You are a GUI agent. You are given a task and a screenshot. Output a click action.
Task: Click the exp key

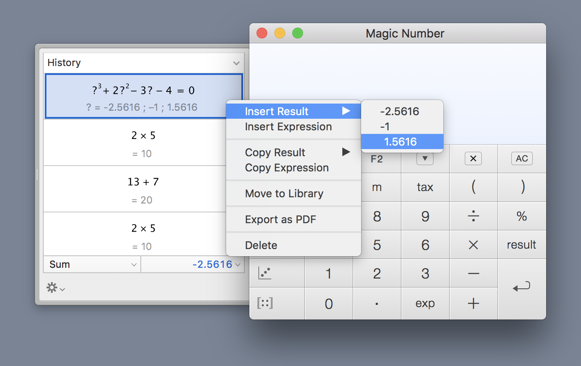coord(425,304)
